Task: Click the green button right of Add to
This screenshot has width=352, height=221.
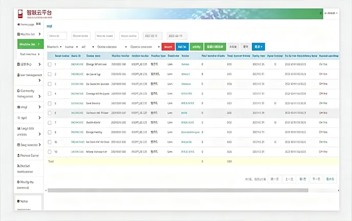Action: point(196,47)
